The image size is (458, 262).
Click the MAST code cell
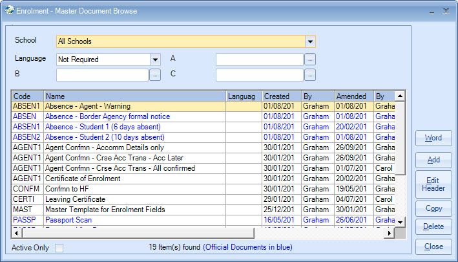(x=28, y=210)
